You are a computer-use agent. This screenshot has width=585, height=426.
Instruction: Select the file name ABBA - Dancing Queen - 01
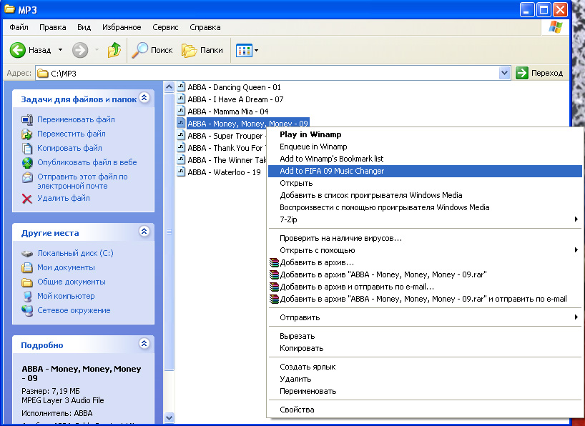click(234, 87)
